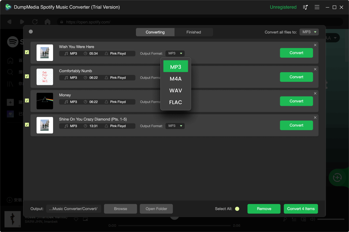
Task: Select the Converting tab
Action: tap(155, 32)
